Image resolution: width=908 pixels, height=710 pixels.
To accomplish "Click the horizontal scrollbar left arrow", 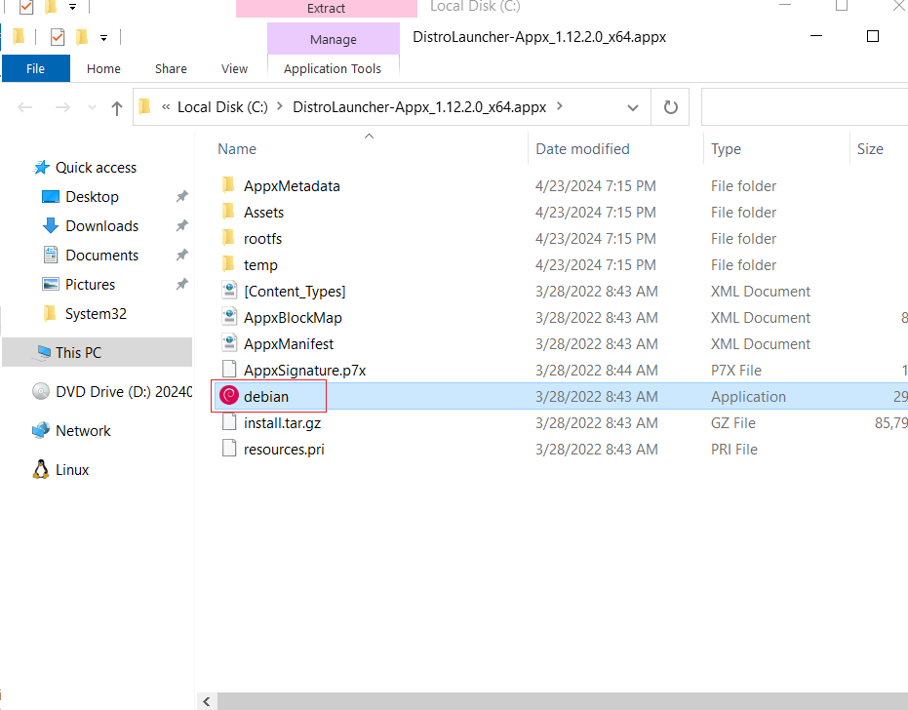I will point(207,701).
